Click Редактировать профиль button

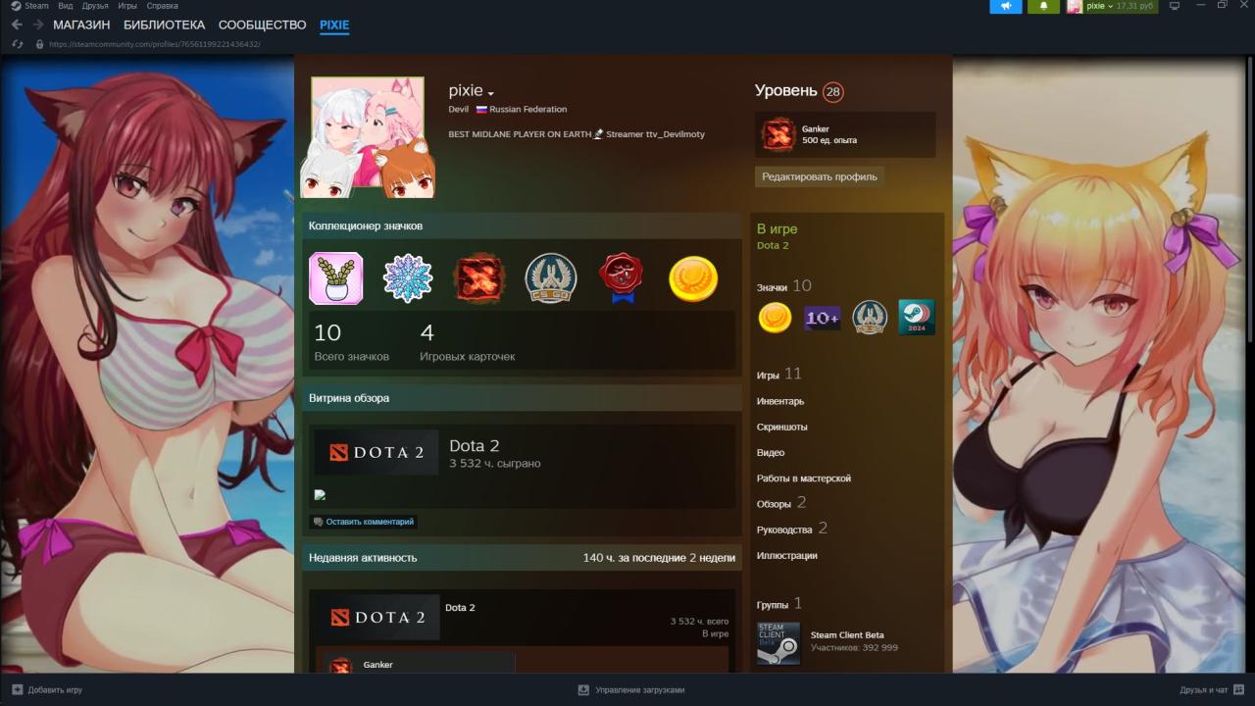(820, 176)
